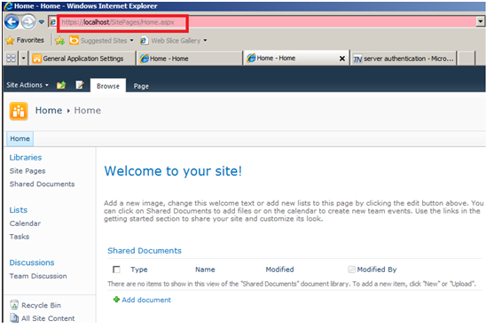Click Add document link text
494x328 pixels.
146,300
